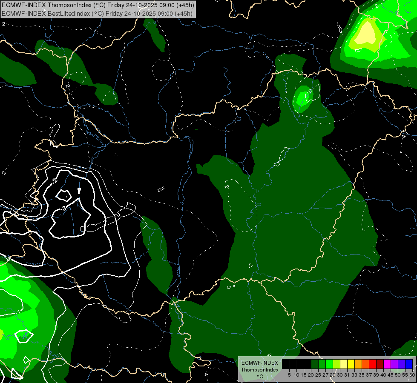This screenshot has height=383, width=417.
Task: Click the legend tick value 30
Action: (340, 375)
